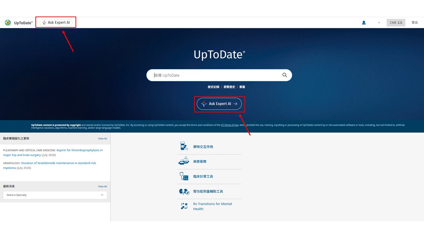Image resolution: width=424 pixels, height=238 pixels.
Task: Open Rx Transitions for Mental Health link
Action: coord(213,206)
